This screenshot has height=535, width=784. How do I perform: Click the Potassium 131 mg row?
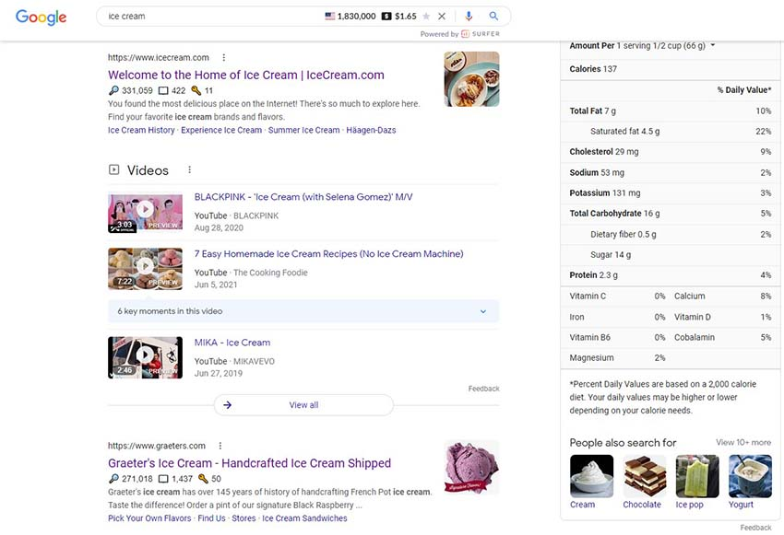670,192
